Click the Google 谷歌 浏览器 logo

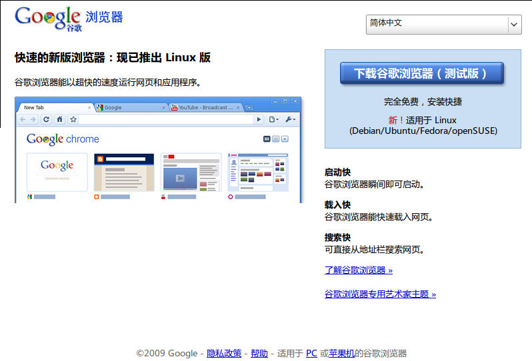69,19
